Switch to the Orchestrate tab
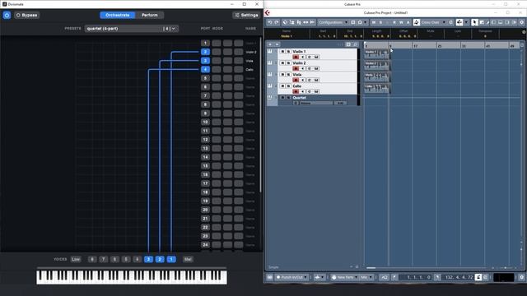 tap(117, 15)
